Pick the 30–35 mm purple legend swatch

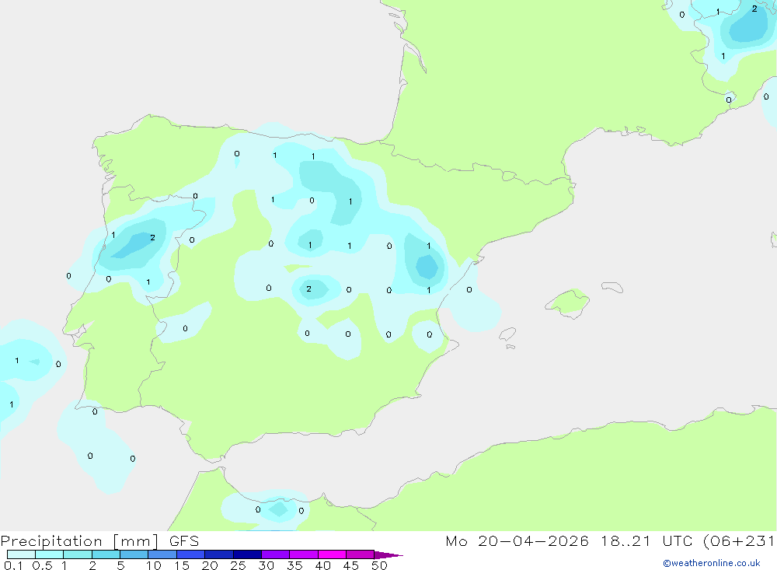coord(275,554)
